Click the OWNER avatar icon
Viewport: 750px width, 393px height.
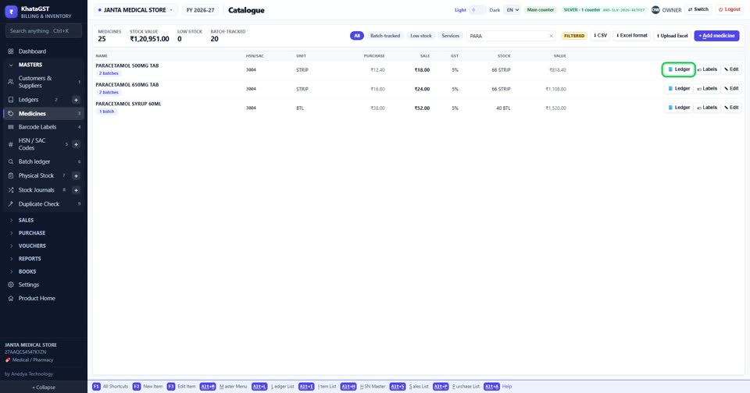(x=655, y=9)
